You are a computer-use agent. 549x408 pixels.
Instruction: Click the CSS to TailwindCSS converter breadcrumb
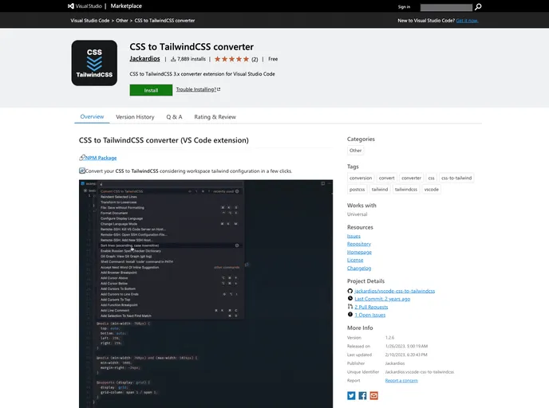164,21
